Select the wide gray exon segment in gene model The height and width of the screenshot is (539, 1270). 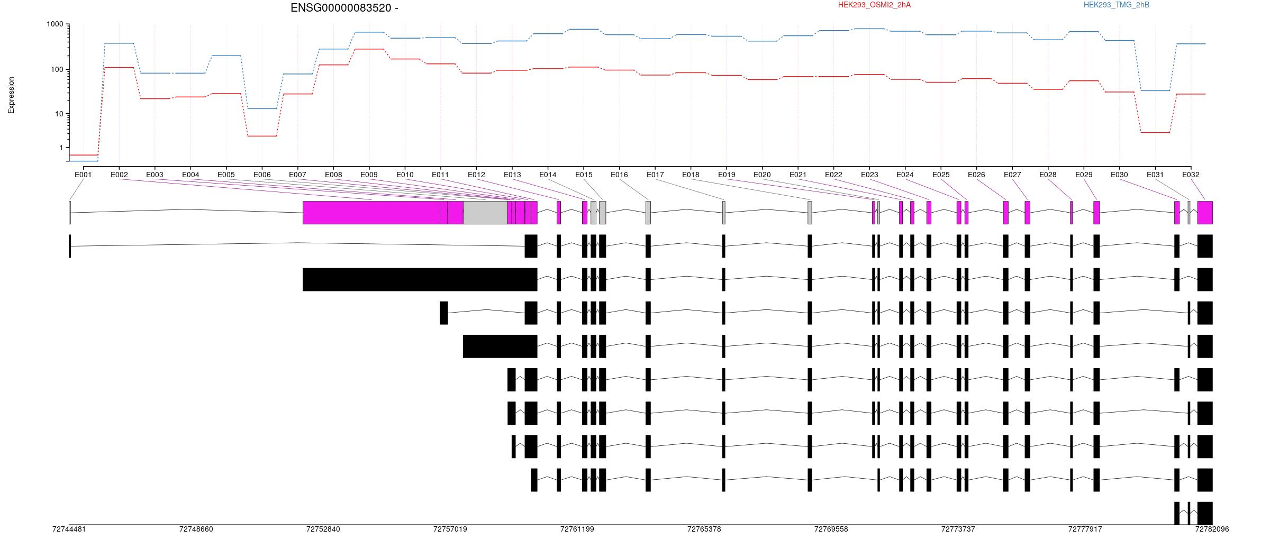(486, 213)
